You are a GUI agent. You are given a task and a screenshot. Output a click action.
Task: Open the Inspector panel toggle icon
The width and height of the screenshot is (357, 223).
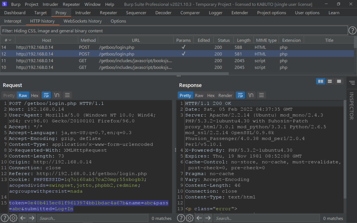coord(352,83)
